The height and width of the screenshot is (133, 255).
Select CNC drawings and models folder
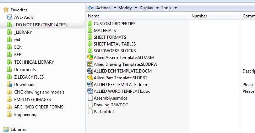click(x=39, y=92)
